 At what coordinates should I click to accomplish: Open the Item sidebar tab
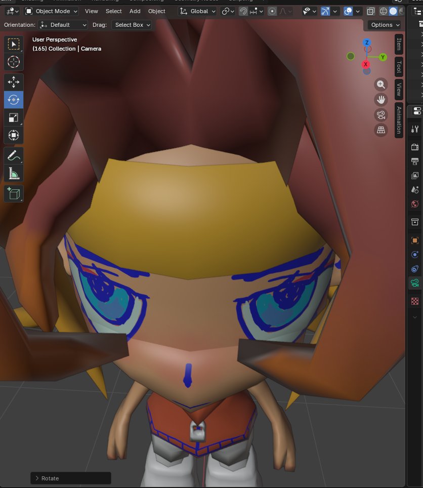coord(399,44)
